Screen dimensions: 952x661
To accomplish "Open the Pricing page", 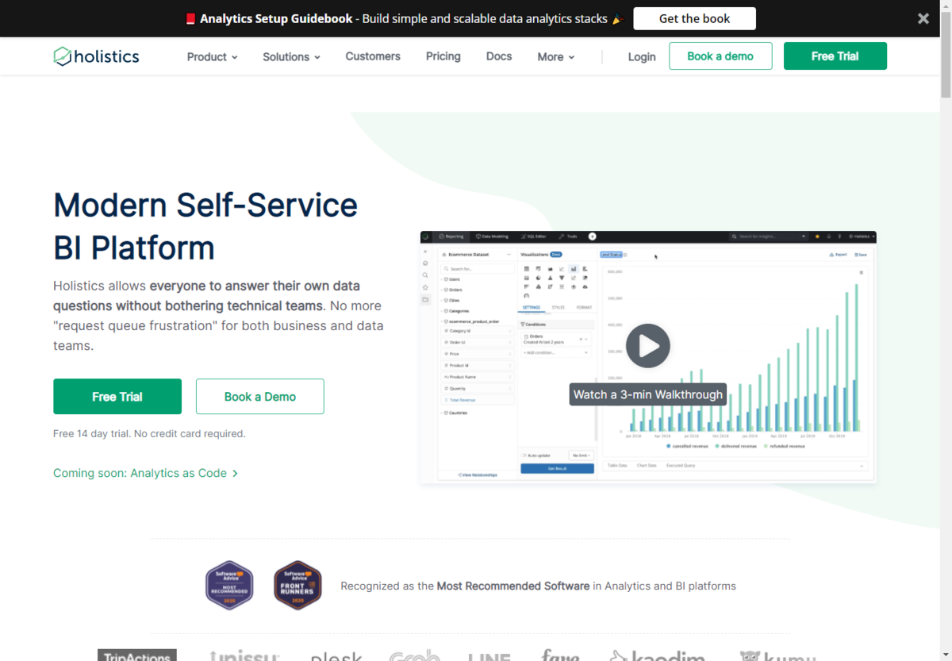I will 443,56.
